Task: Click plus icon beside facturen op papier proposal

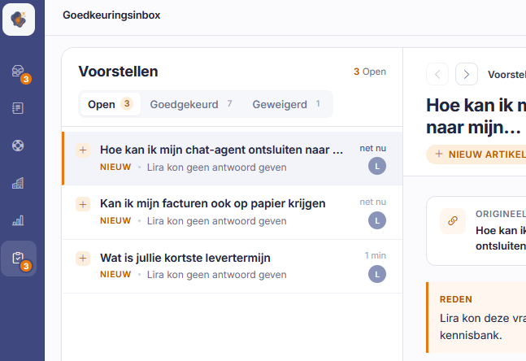Action: coord(83,204)
